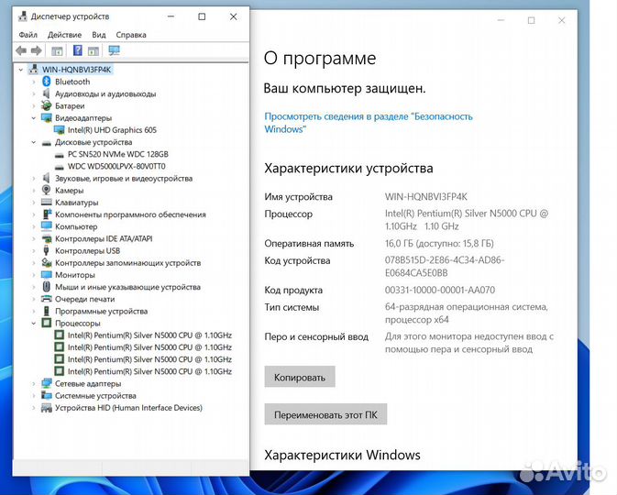Expand the Батареи category arrow
The height and width of the screenshot is (495, 617).
(33, 105)
